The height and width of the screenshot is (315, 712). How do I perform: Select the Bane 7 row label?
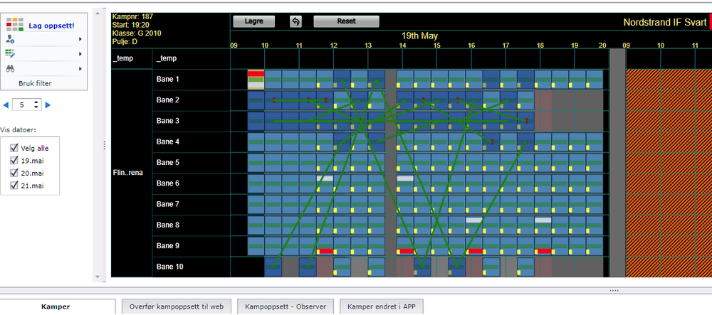click(x=168, y=204)
